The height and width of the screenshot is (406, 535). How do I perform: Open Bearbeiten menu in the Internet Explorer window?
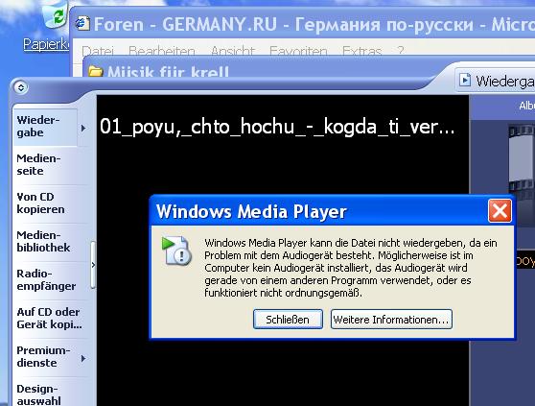162,51
